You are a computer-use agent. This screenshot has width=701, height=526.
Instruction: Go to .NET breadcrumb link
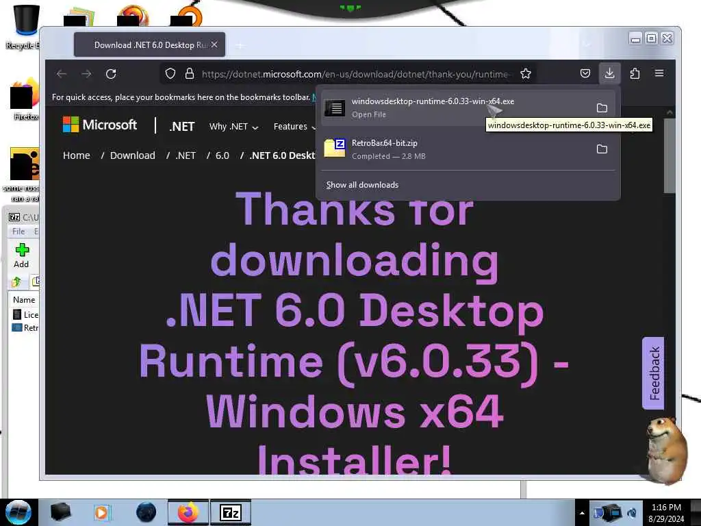point(186,155)
